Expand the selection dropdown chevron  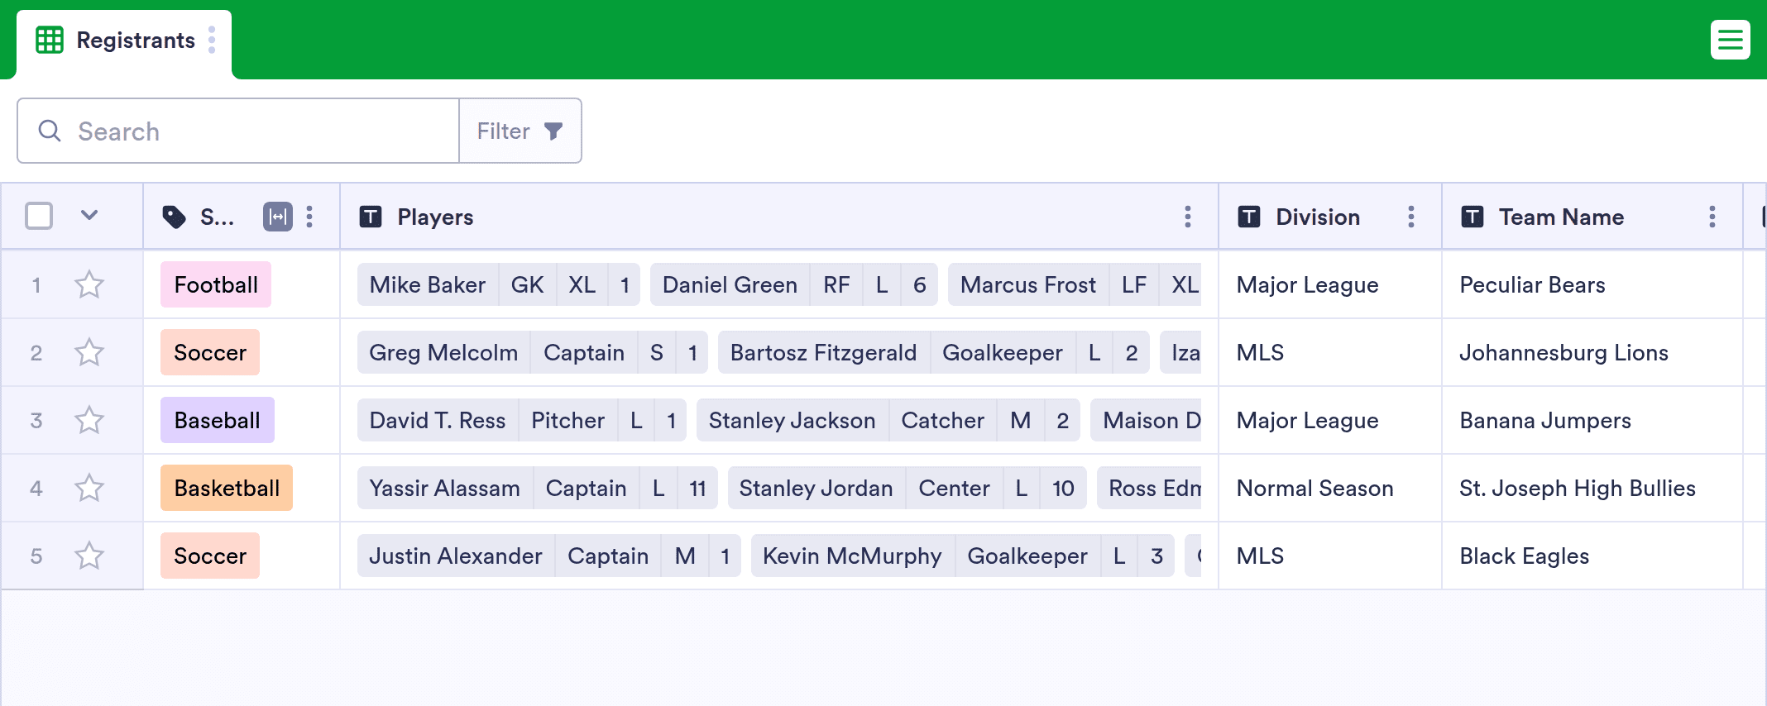pyautogui.click(x=89, y=216)
